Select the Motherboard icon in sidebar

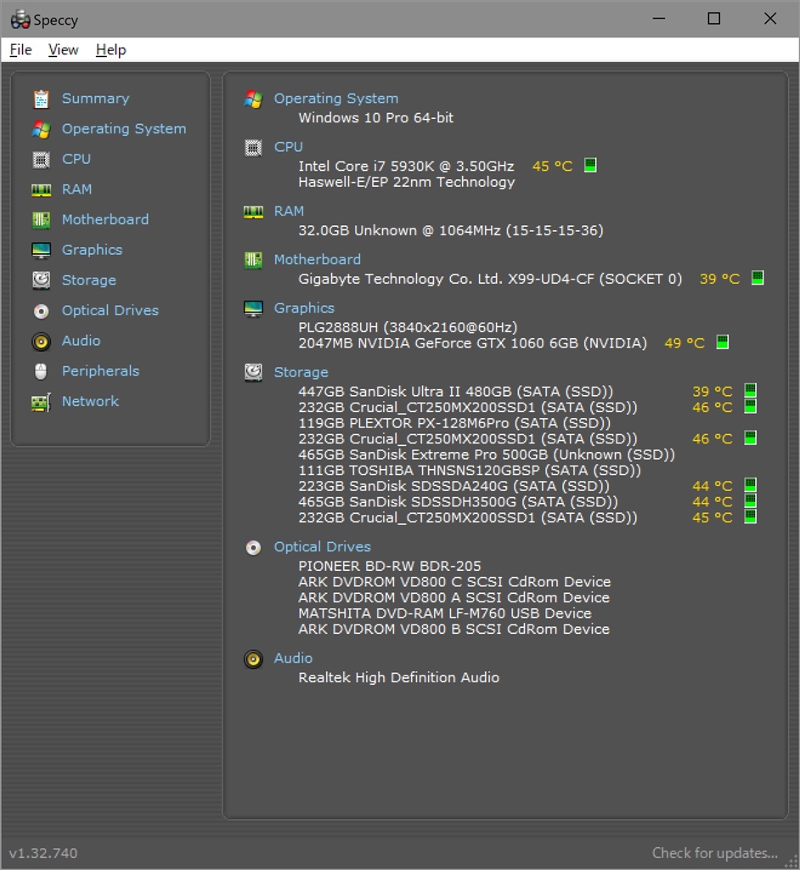(x=41, y=220)
